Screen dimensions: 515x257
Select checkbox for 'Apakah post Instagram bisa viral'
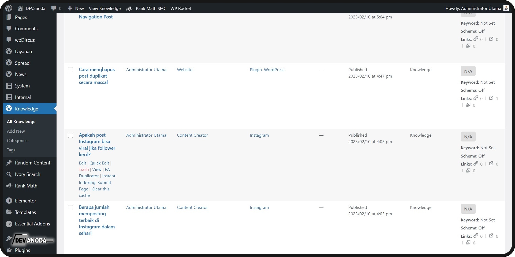pos(70,135)
